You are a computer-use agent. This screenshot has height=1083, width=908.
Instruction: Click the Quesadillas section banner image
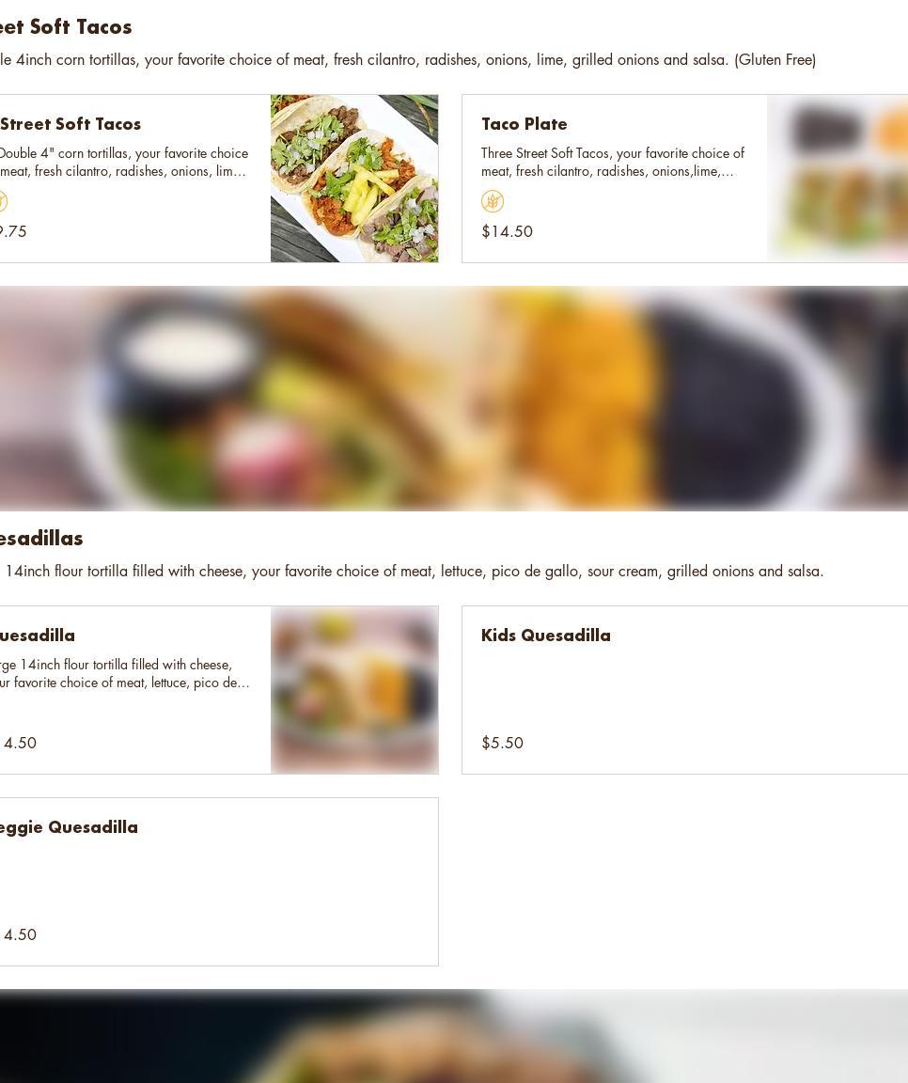(454, 399)
